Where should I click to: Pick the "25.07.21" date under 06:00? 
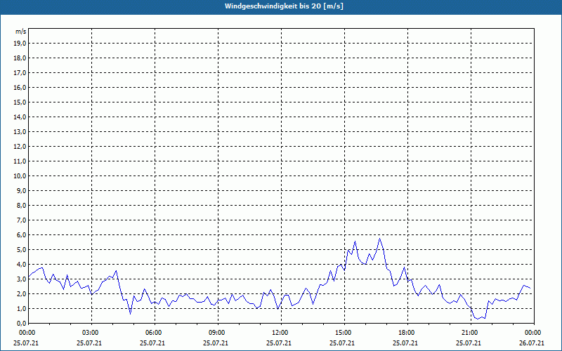click(152, 343)
